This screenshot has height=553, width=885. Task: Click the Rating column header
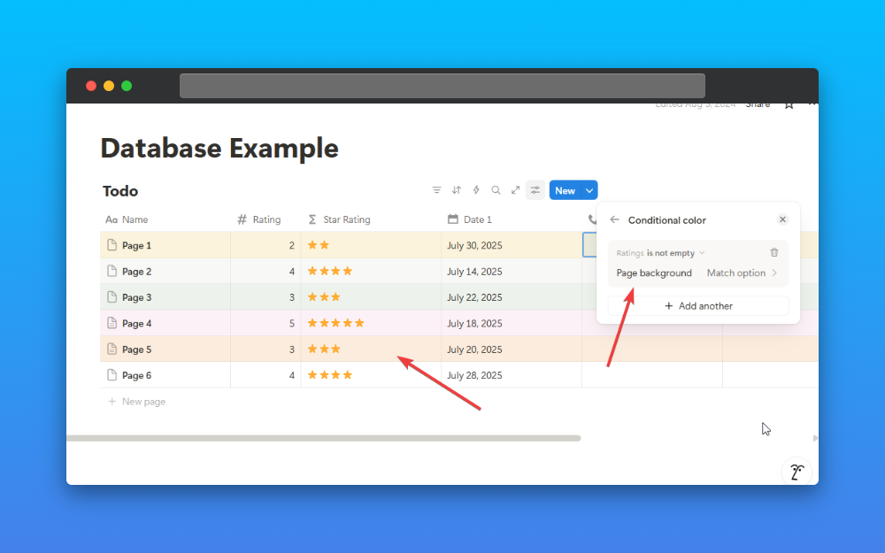[259, 219]
